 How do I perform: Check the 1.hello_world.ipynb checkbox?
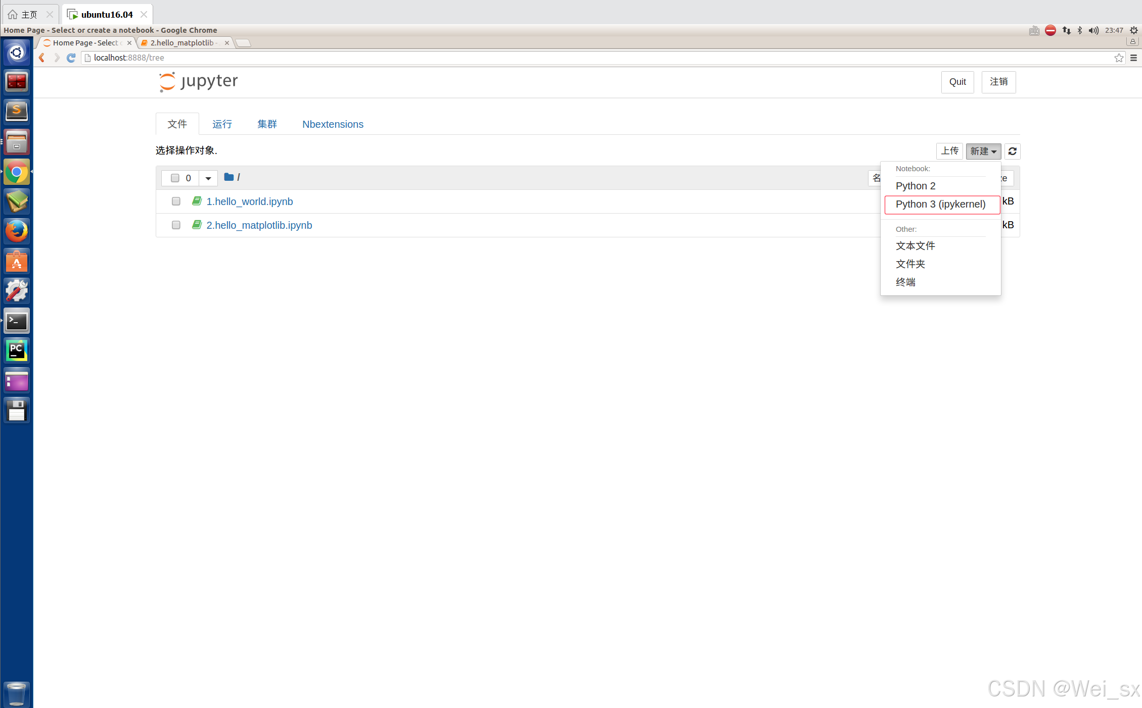click(x=176, y=201)
